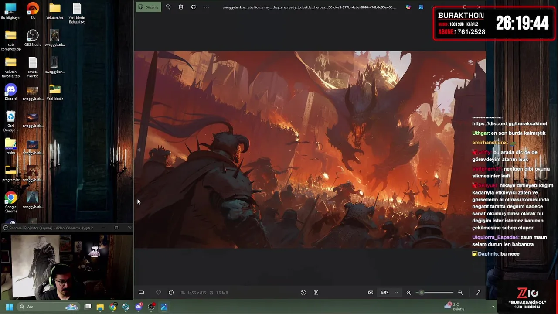The image size is (558, 314).
Task: Open the swaggybark image thumbnail beside Discord icon
Action: [33, 92]
